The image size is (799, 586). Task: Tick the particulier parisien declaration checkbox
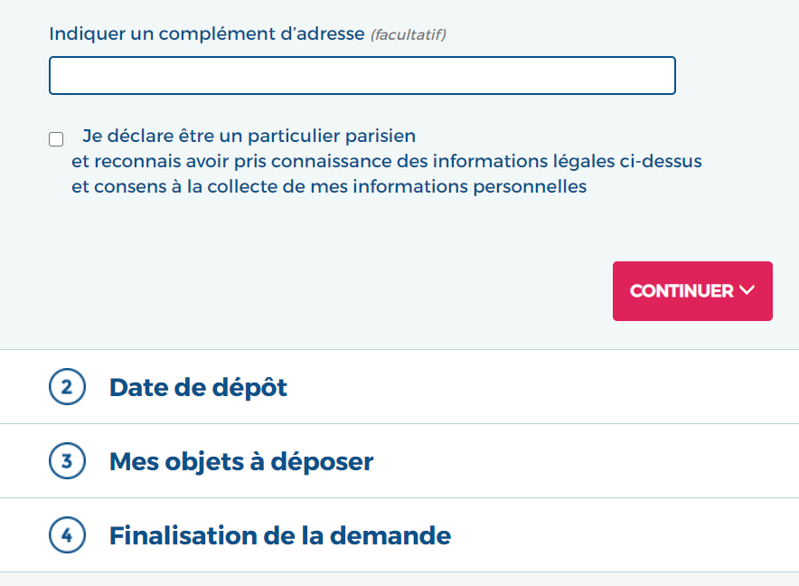click(x=56, y=139)
